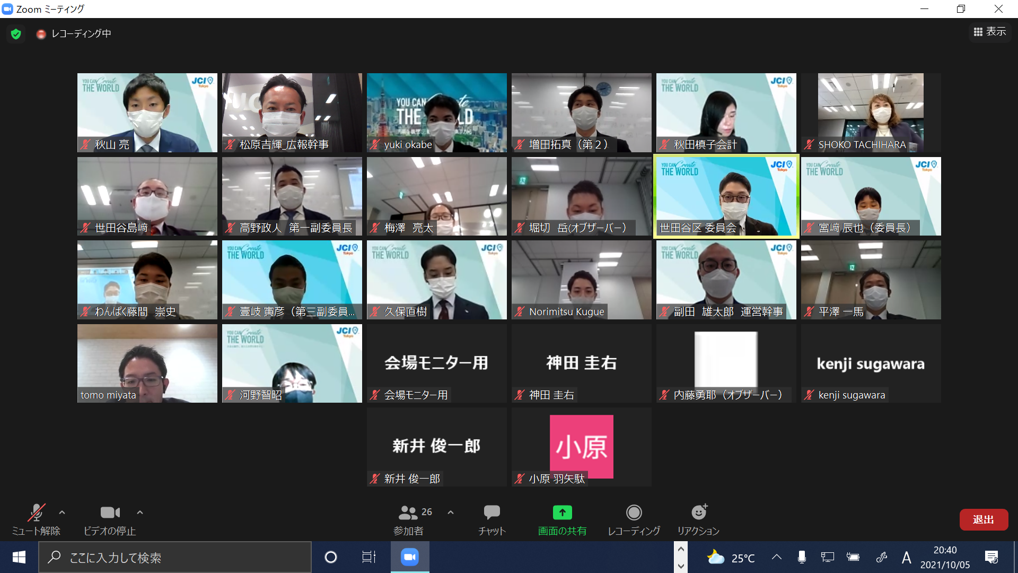This screenshot has height=573, width=1018.
Task: Select the 世田谷区 委員会 video tile
Action: 726,196
